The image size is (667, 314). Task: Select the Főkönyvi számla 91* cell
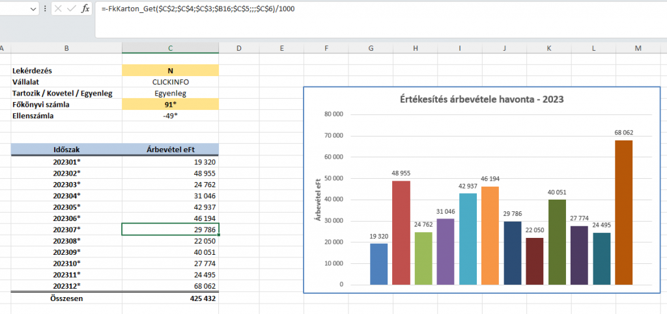pos(170,104)
